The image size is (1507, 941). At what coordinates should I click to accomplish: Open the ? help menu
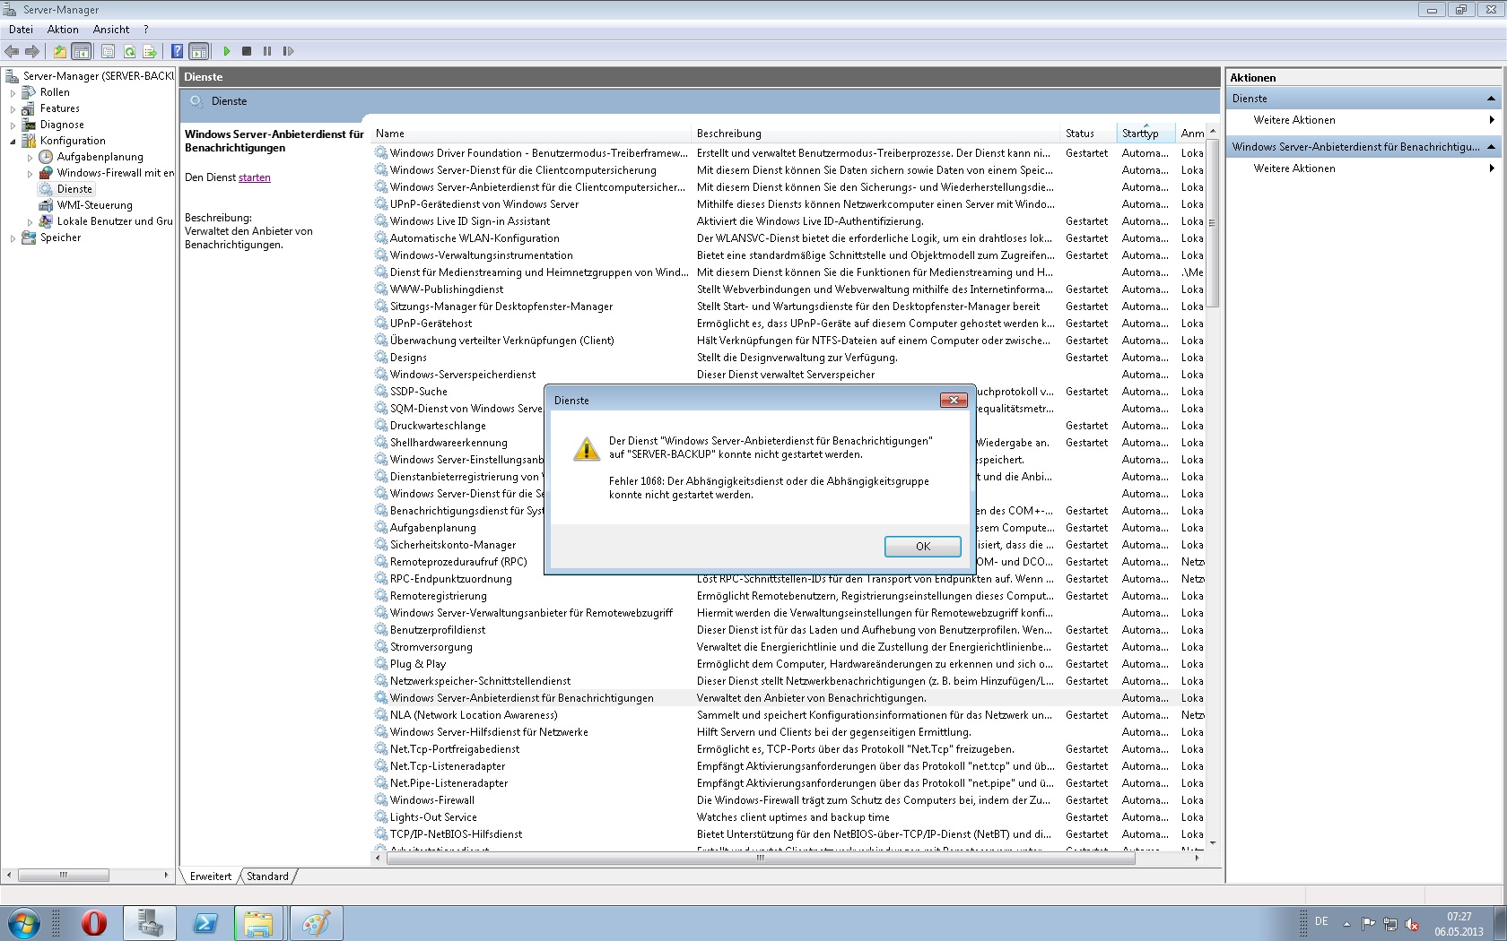(146, 30)
